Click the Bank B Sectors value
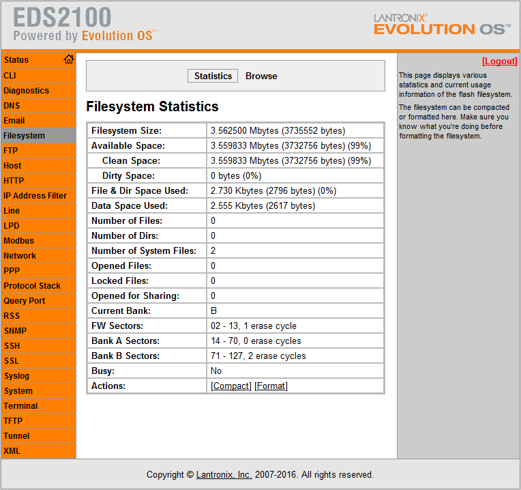521x490 pixels. 295,356
